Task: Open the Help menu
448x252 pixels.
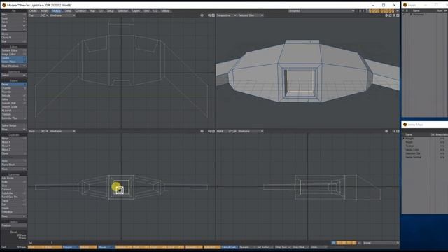Action: click(x=13, y=29)
